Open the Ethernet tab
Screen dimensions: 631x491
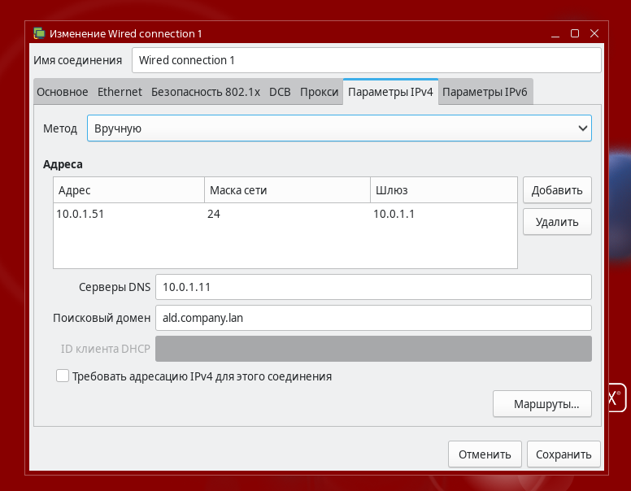click(120, 92)
